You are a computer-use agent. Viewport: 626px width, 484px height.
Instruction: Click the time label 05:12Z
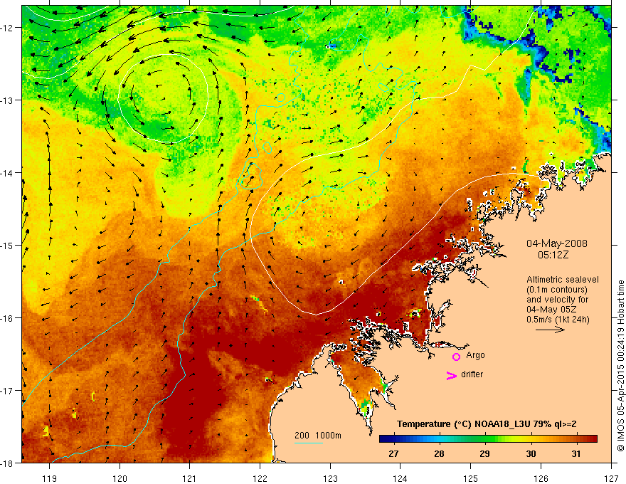coord(553,255)
